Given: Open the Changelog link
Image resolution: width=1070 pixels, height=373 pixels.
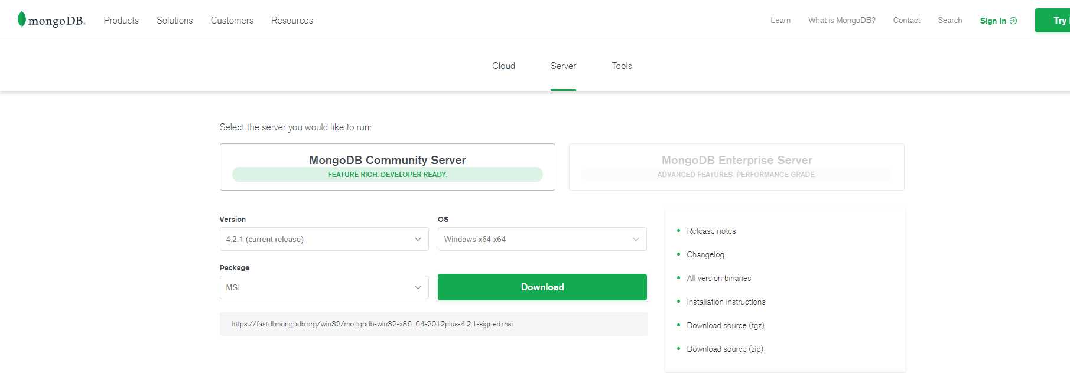Looking at the screenshot, I should point(705,254).
